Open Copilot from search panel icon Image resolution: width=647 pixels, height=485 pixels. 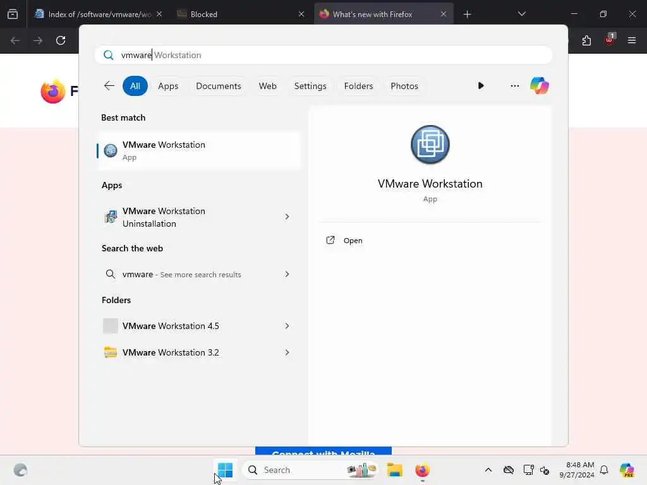click(x=540, y=86)
